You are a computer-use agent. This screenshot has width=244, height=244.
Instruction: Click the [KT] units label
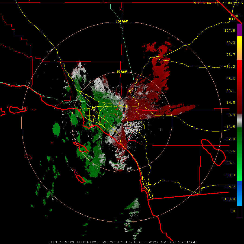231,19
